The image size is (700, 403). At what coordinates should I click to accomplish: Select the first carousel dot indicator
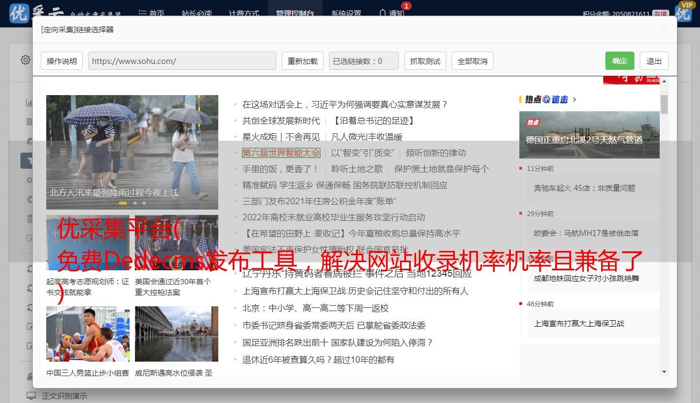point(123,203)
